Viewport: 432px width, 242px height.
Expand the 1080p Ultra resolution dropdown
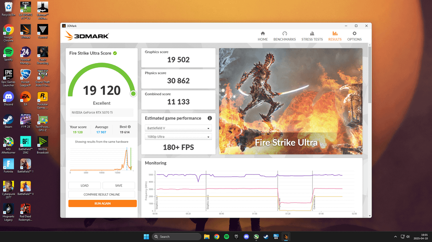178,136
